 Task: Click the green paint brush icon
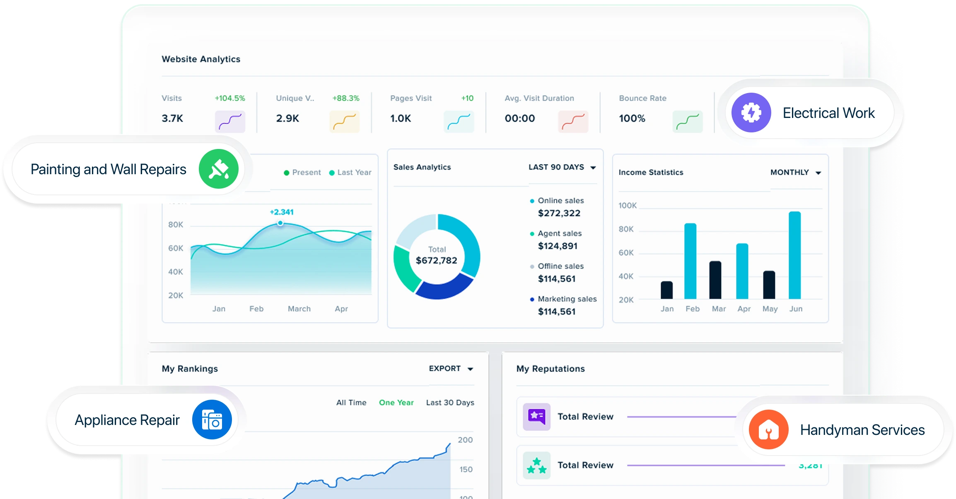219,169
